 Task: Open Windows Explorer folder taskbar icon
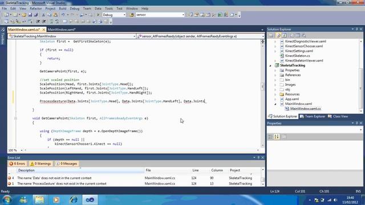pyautogui.click(x=39, y=200)
